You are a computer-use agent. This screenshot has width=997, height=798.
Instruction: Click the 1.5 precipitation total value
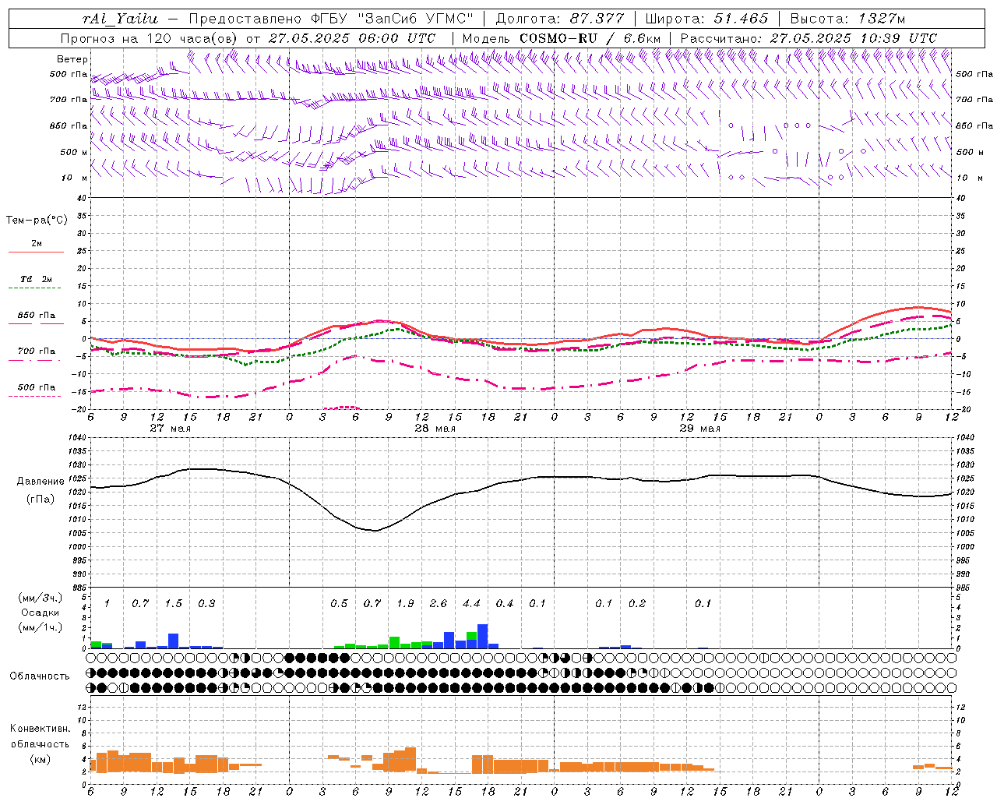click(x=173, y=604)
